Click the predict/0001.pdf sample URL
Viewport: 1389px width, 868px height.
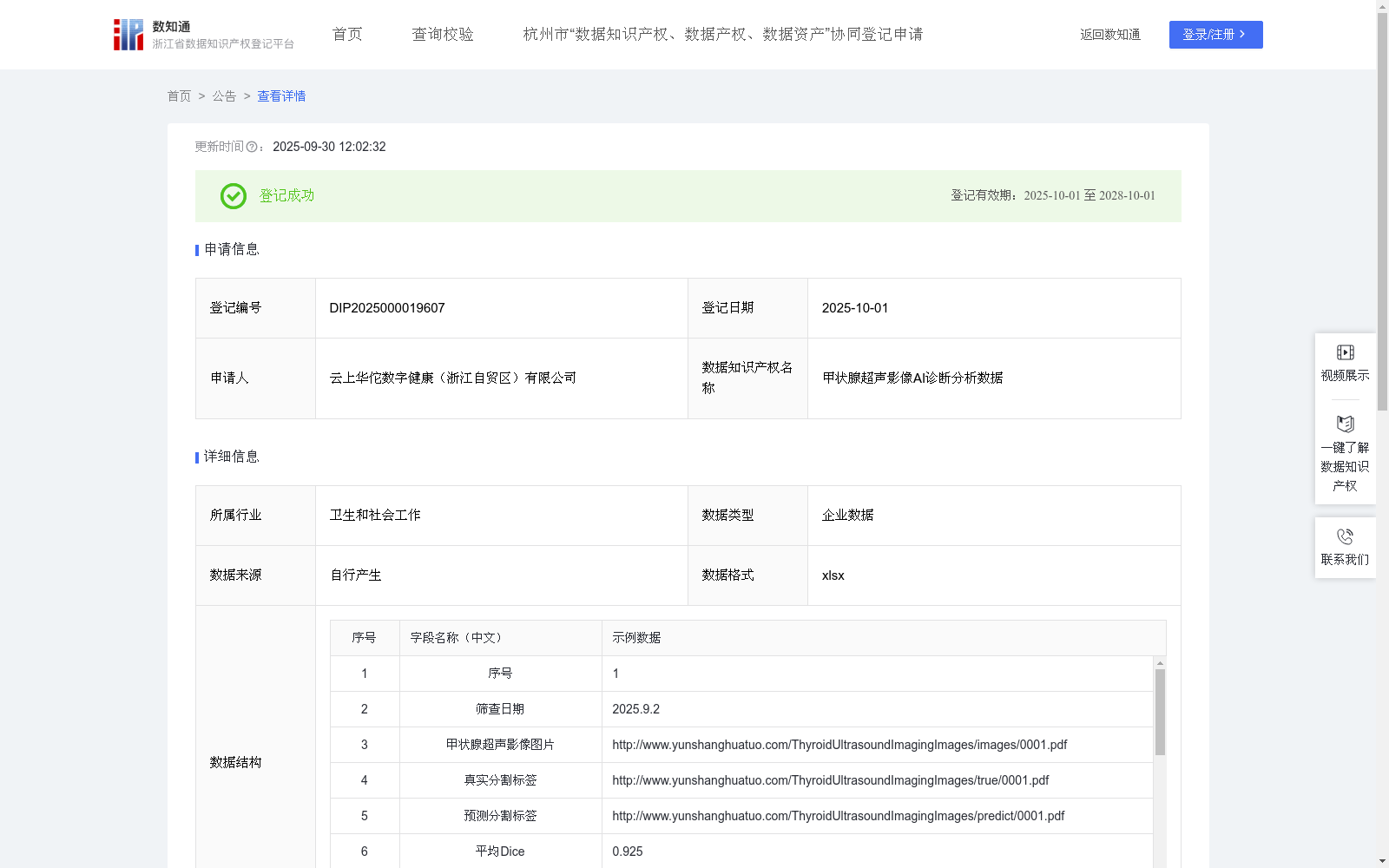click(x=839, y=816)
